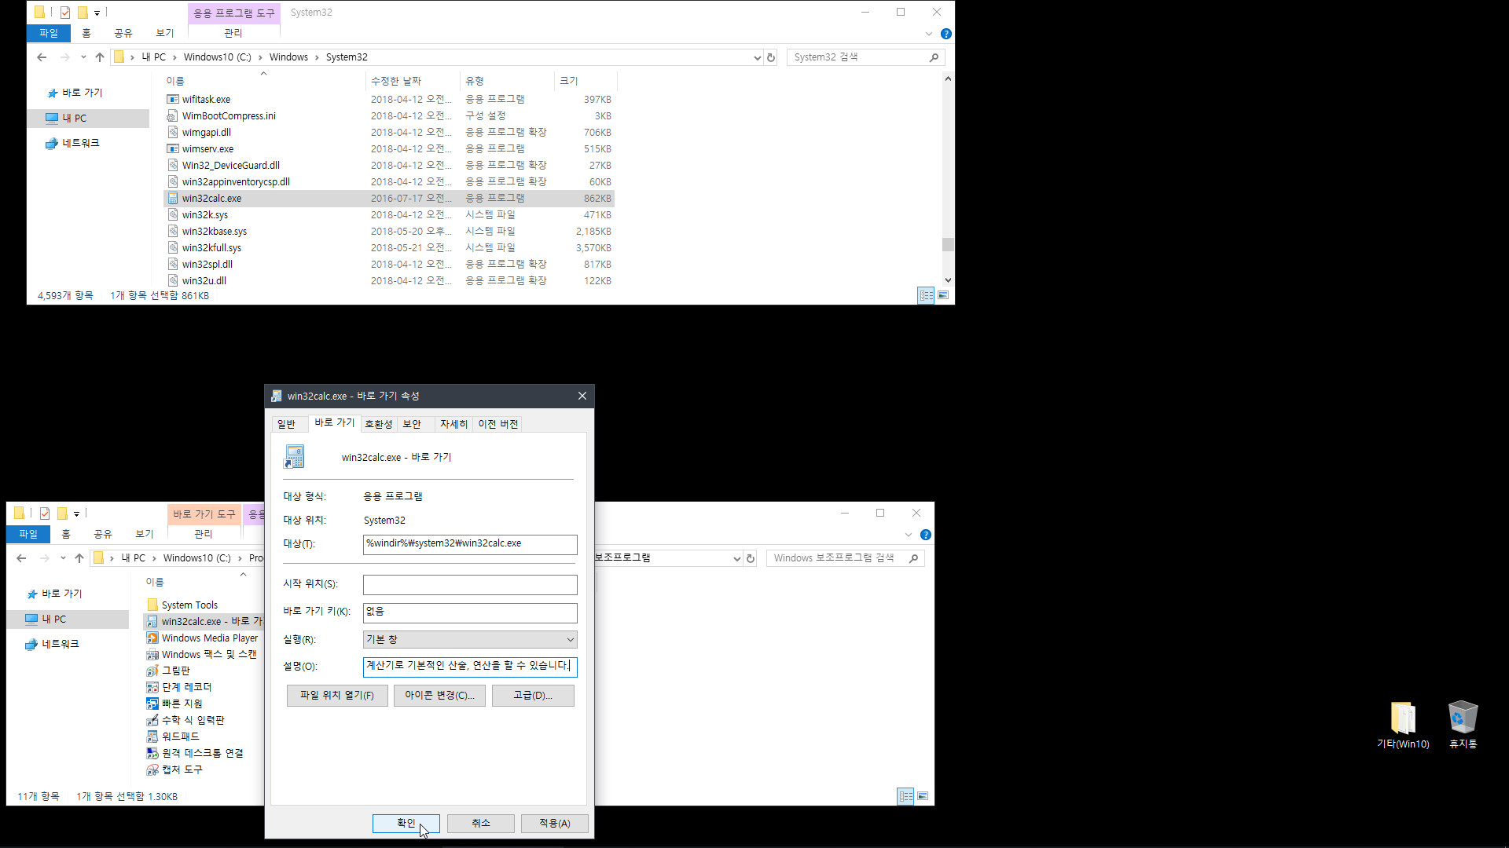
Task: Sort System32 list by 수정한 날짜 column
Action: [413, 81]
